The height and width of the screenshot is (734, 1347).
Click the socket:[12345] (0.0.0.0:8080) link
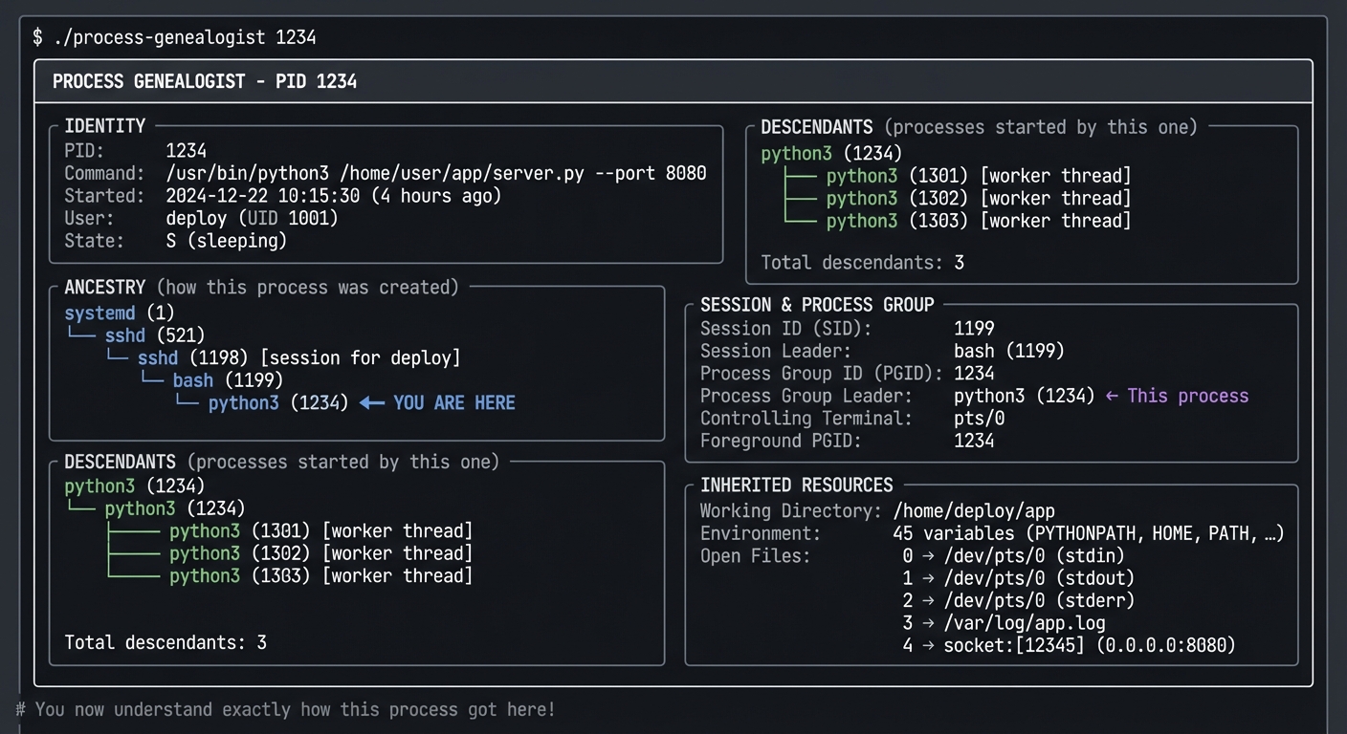click(1091, 645)
